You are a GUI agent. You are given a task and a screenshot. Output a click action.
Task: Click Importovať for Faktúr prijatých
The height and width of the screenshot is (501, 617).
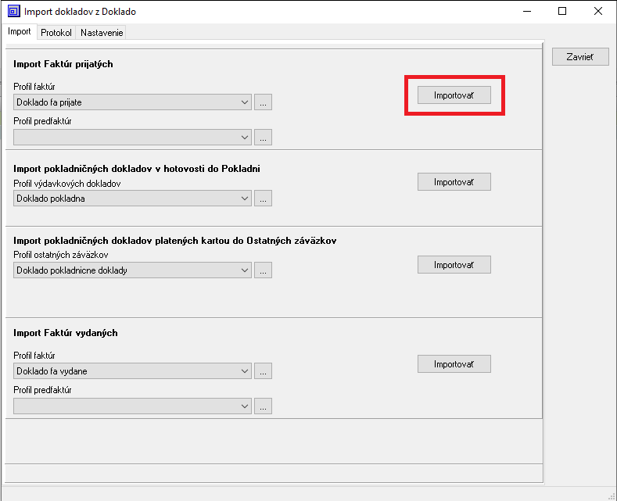tap(454, 95)
